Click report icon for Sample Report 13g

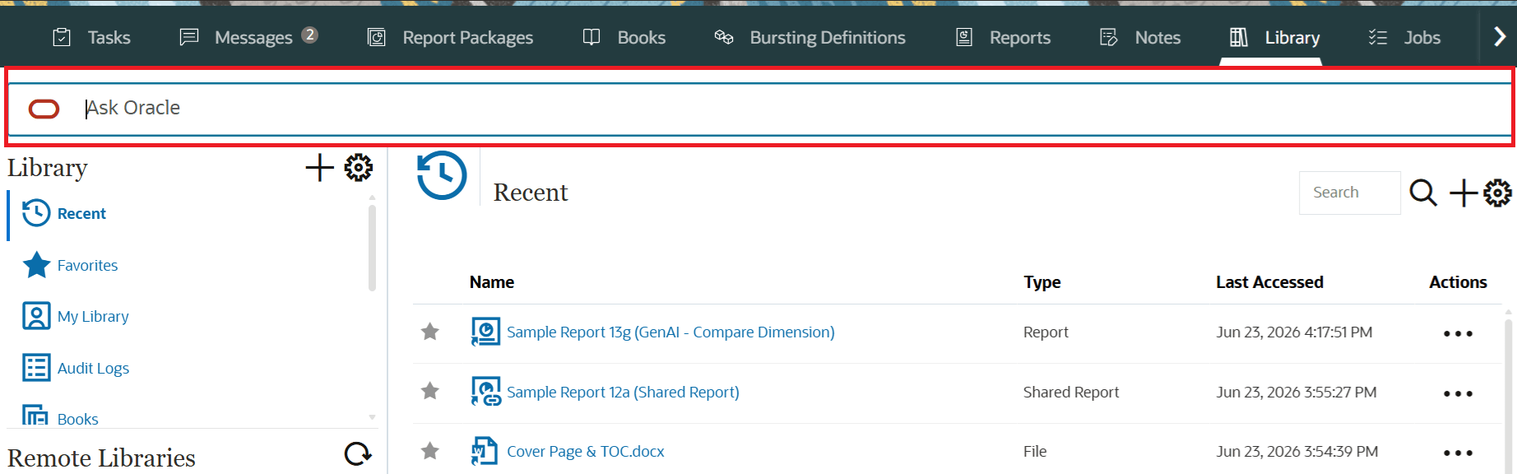point(485,332)
